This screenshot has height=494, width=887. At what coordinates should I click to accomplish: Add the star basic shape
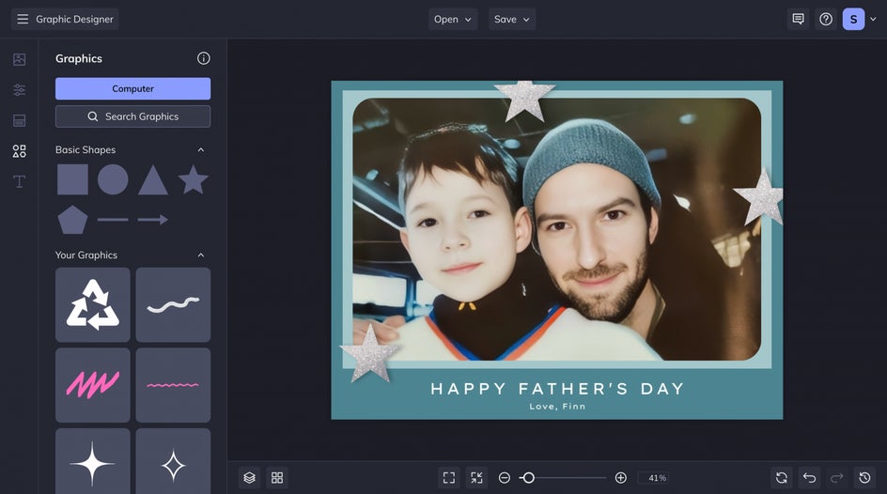[x=194, y=179]
